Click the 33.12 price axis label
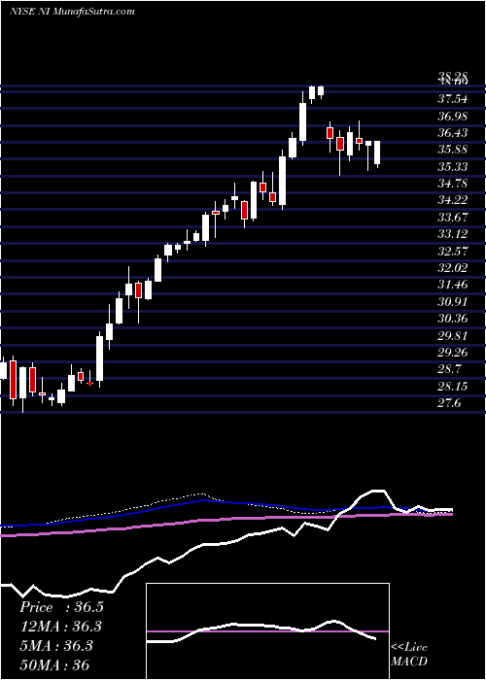Viewport: 486px width, 680px height. coord(453,234)
